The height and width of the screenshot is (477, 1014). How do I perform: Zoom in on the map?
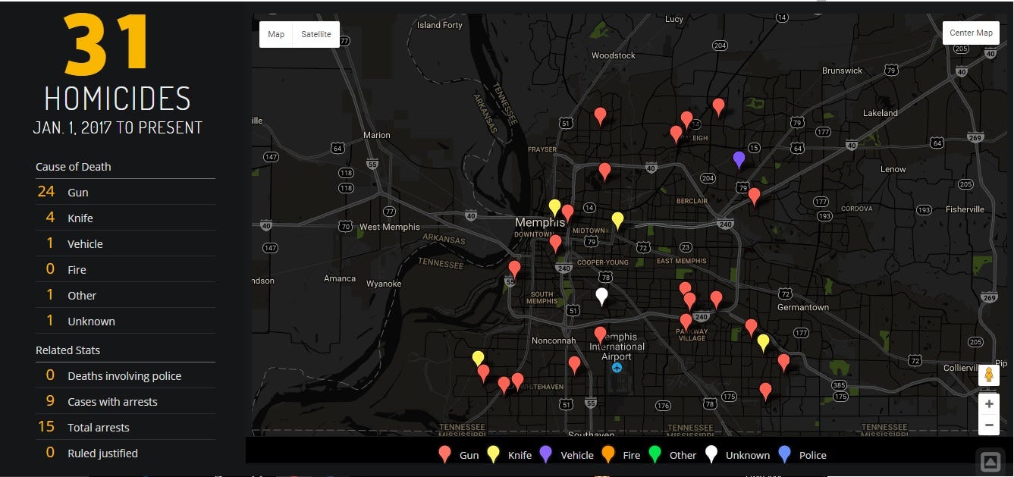coord(988,404)
